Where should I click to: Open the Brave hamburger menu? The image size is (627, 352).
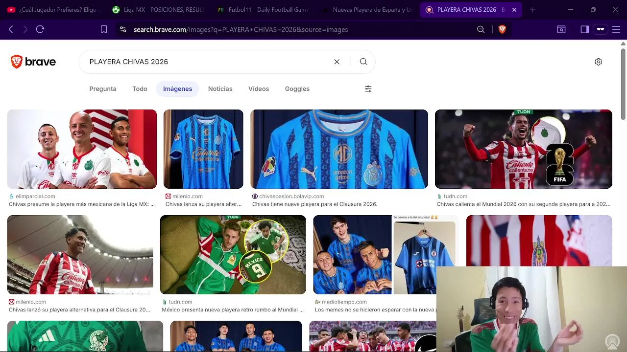click(x=616, y=29)
